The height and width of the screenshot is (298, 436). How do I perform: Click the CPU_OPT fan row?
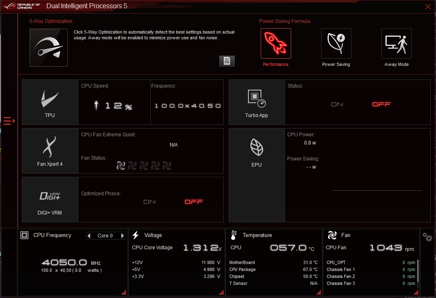[x=371, y=262]
